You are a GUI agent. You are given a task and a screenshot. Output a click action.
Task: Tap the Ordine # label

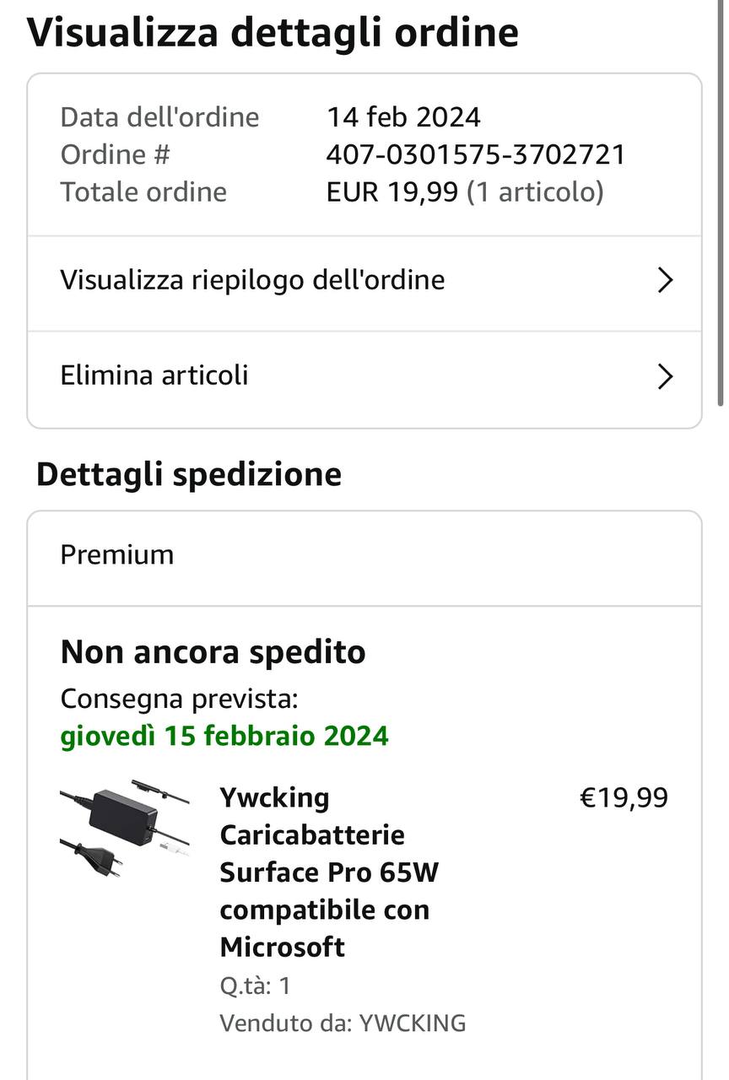coord(115,154)
